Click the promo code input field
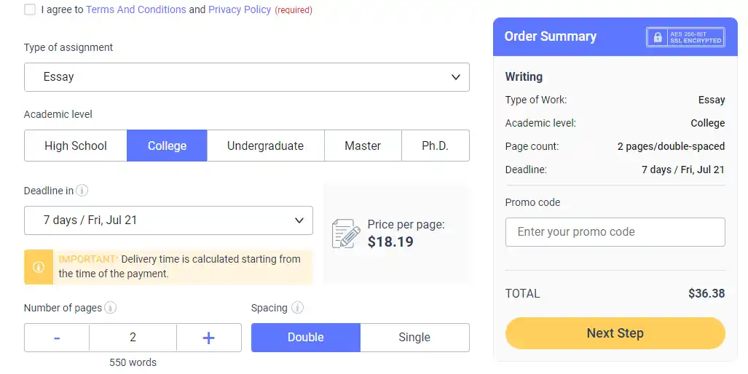The width and height of the screenshot is (748, 374). 615,232
